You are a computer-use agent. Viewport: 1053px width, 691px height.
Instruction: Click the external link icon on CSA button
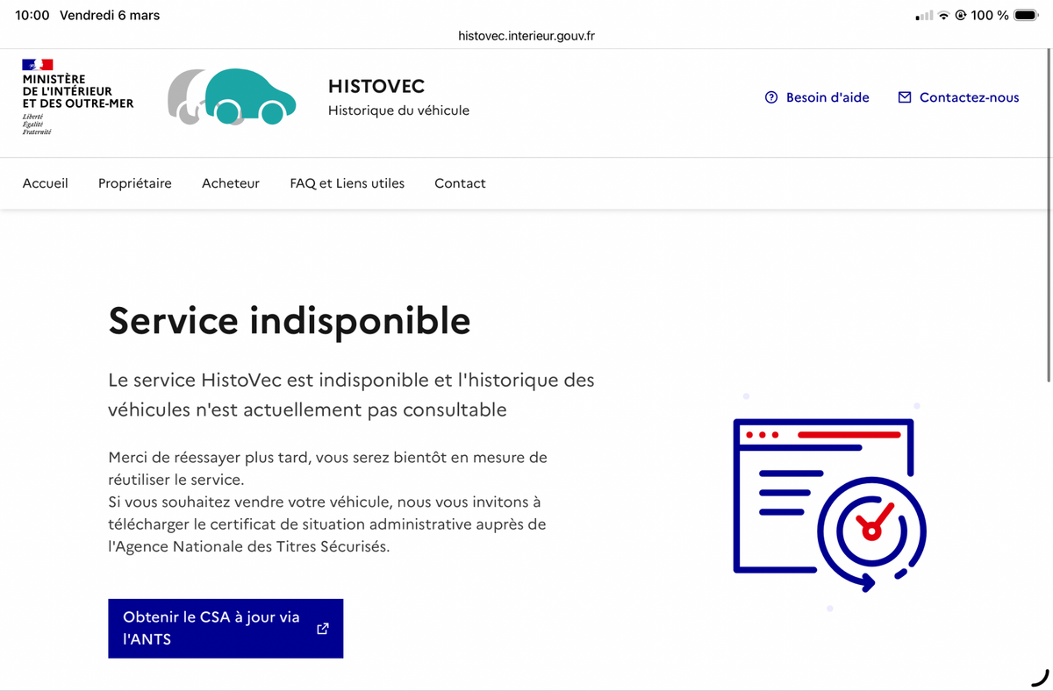323,628
